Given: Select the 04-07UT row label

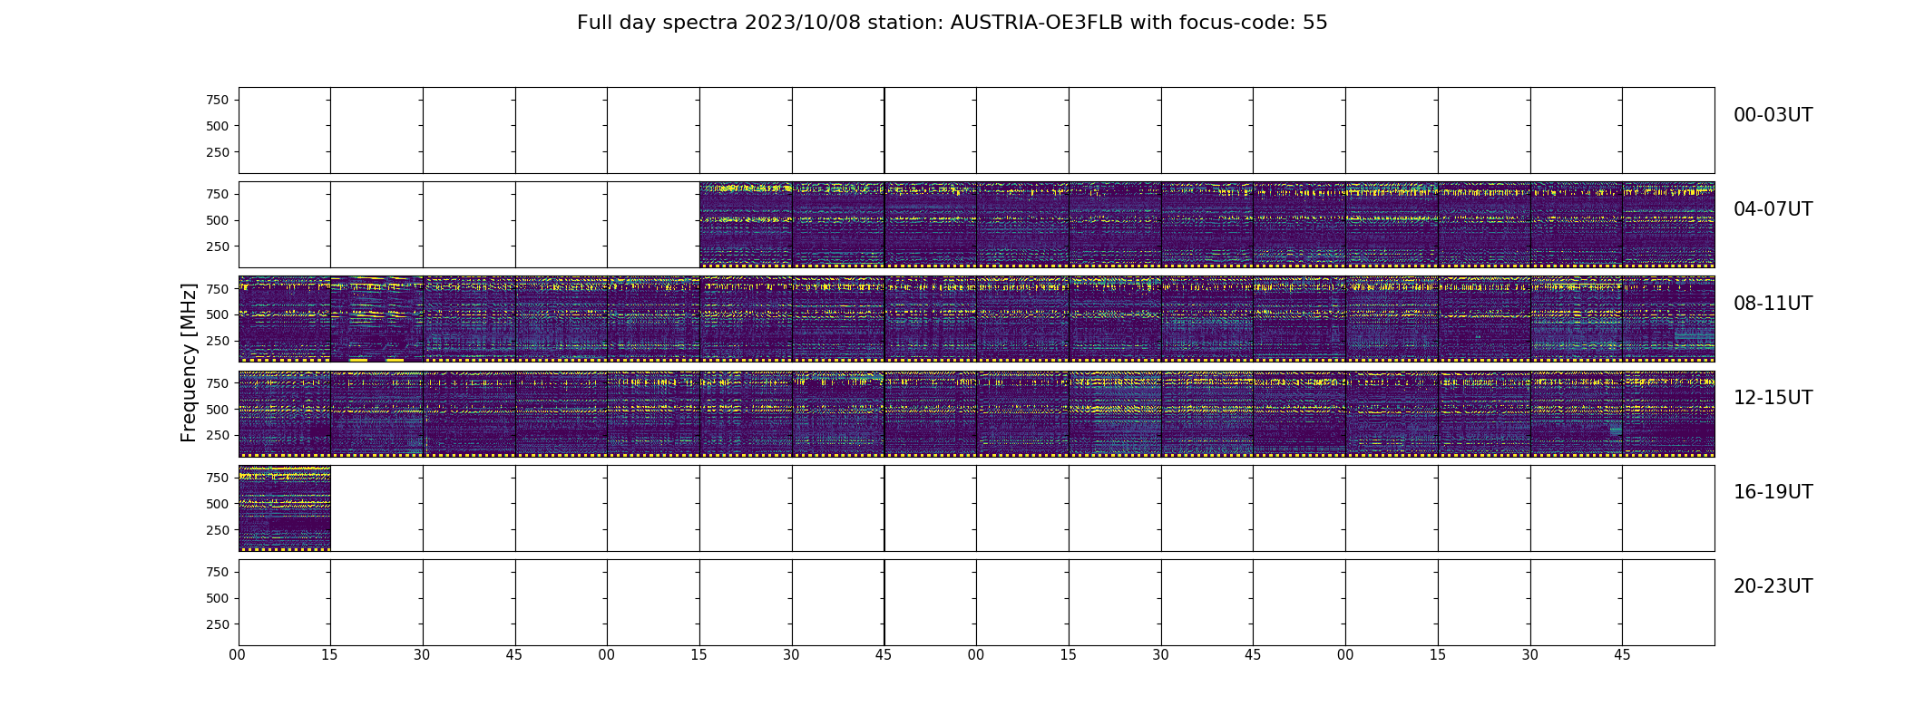Looking at the screenshot, I should (x=1773, y=209).
